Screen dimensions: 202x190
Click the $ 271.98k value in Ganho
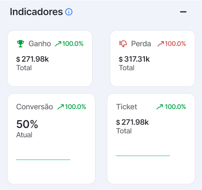point(32,59)
